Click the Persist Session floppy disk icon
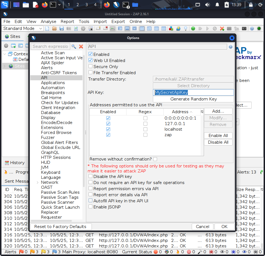This screenshot has height=256, width=265. (62, 29)
